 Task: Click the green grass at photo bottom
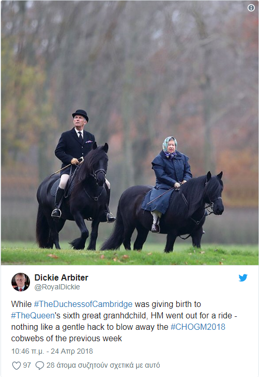(x=129, y=257)
